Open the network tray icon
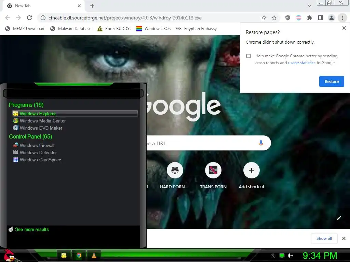 (282, 256)
